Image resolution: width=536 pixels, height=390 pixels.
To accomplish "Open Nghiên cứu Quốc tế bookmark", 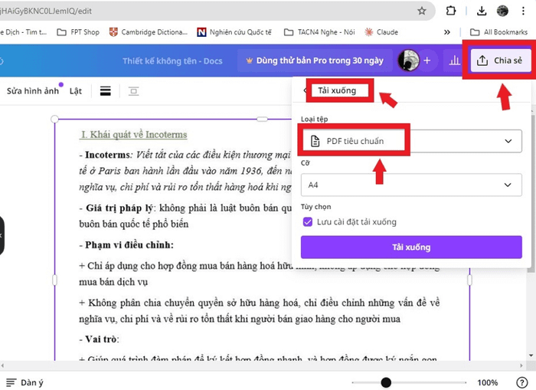I will click(234, 32).
